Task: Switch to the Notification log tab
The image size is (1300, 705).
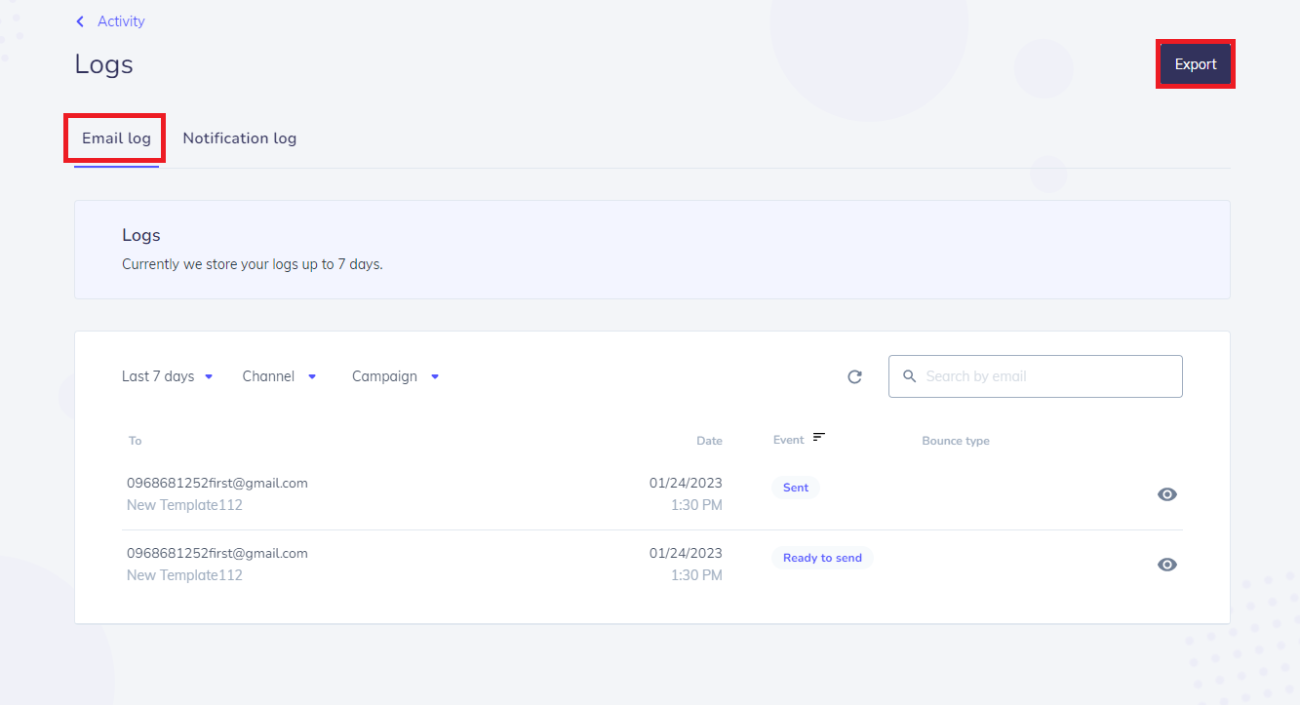Action: (240, 138)
